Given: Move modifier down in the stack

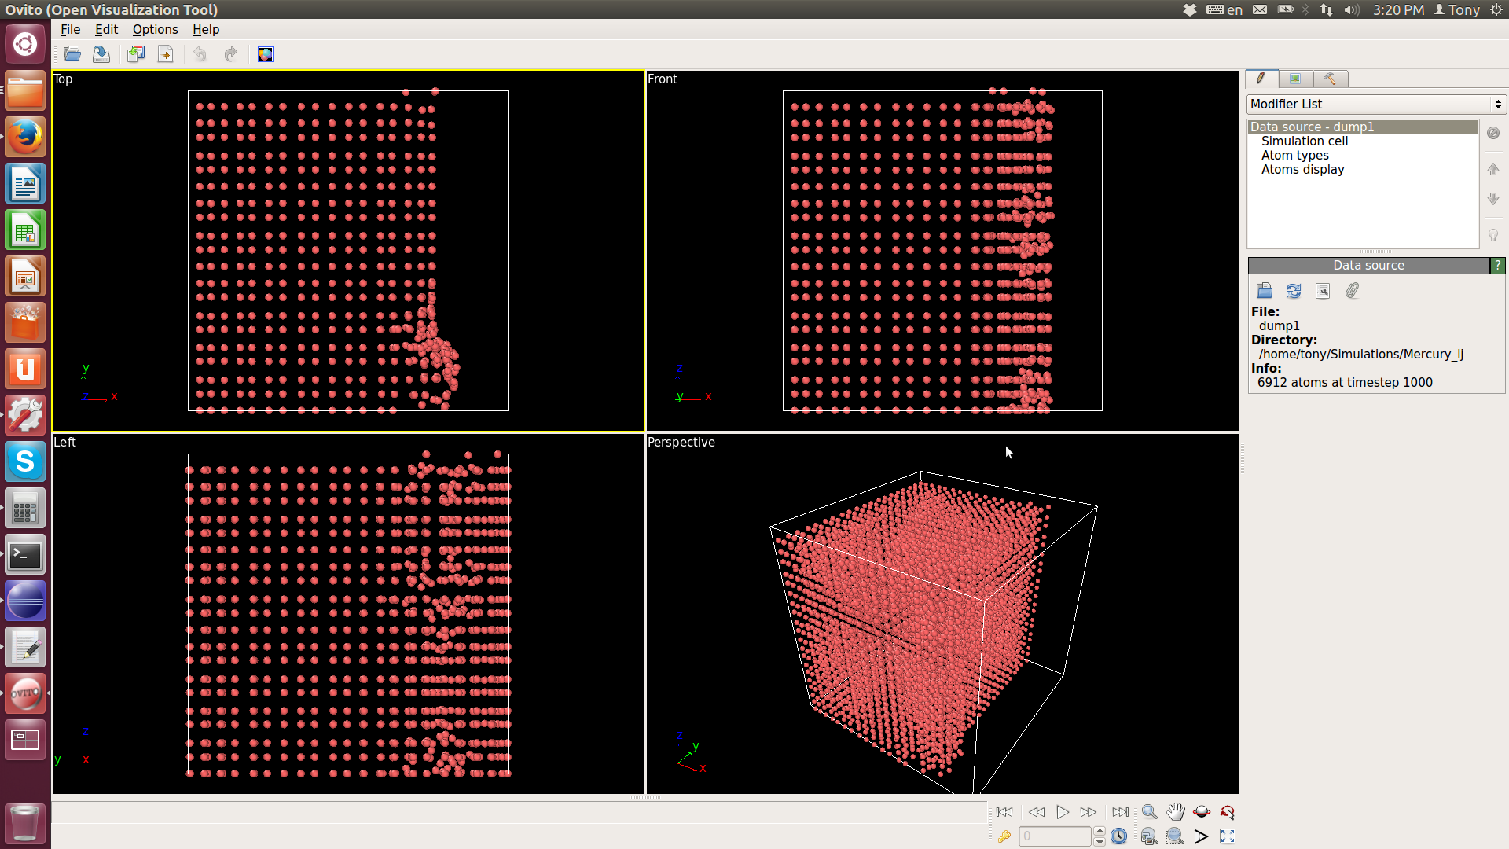Looking at the screenshot, I should tap(1493, 199).
